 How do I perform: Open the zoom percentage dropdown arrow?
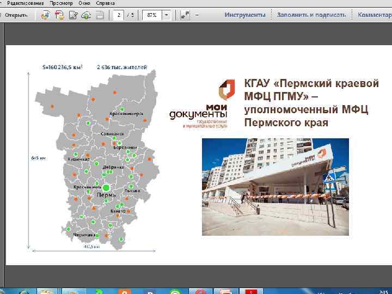[166, 15]
